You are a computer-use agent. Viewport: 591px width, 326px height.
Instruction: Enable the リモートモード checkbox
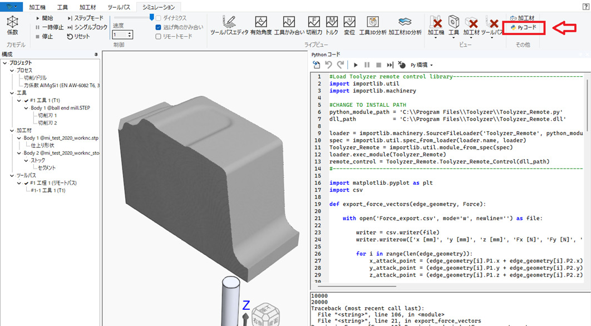click(x=159, y=36)
